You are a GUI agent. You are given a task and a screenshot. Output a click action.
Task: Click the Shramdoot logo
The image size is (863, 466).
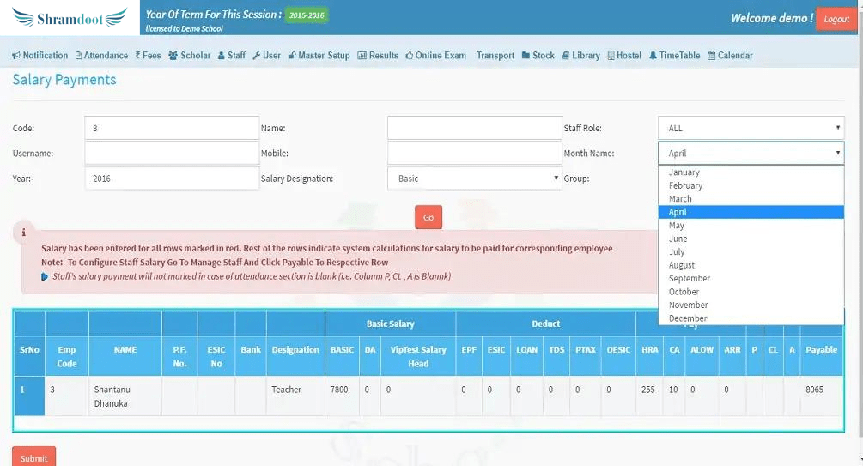pyautogui.click(x=69, y=18)
